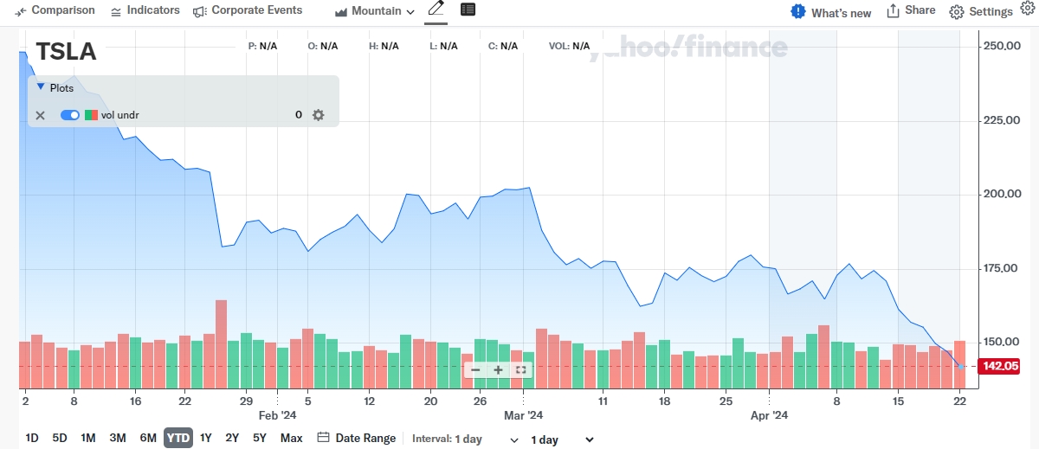Click the tallest red volume bar
The image size is (1039, 449).
click(x=221, y=343)
